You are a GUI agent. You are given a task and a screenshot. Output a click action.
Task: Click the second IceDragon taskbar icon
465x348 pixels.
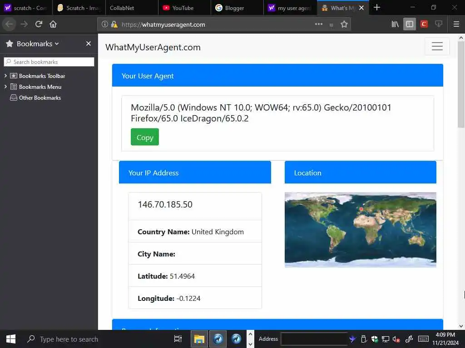click(x=236, y=339)
